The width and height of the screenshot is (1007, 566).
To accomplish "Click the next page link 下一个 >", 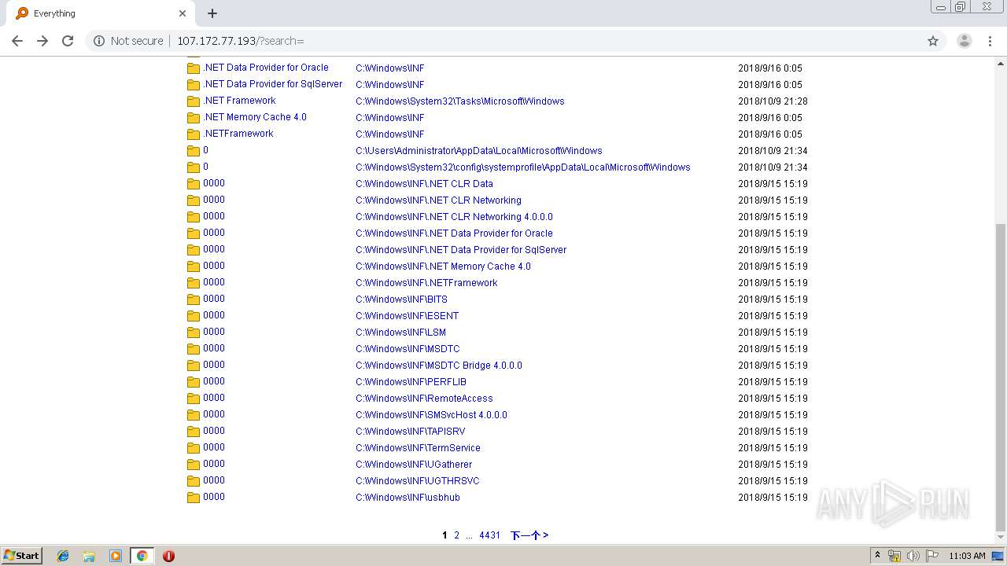I will 529,535.
